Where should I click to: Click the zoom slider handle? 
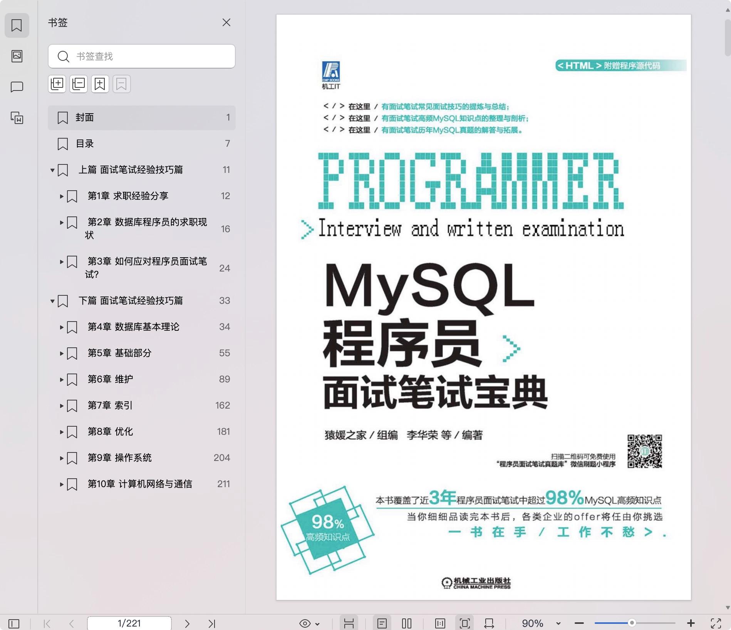point(632,623)
